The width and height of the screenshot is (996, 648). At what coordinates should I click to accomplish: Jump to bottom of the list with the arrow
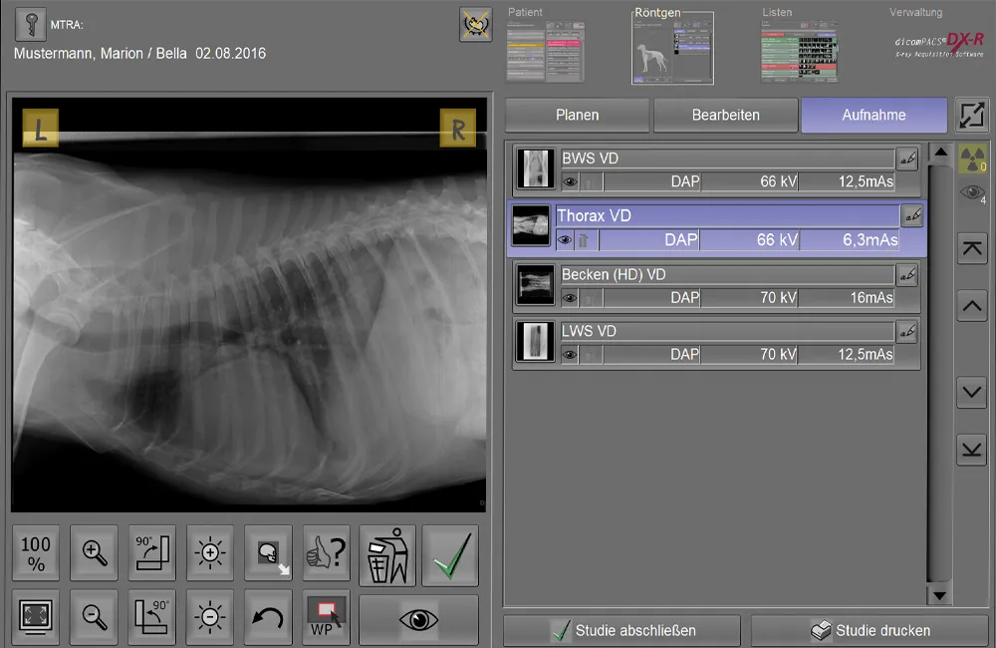pyautogui.click(x=971, y=450)
